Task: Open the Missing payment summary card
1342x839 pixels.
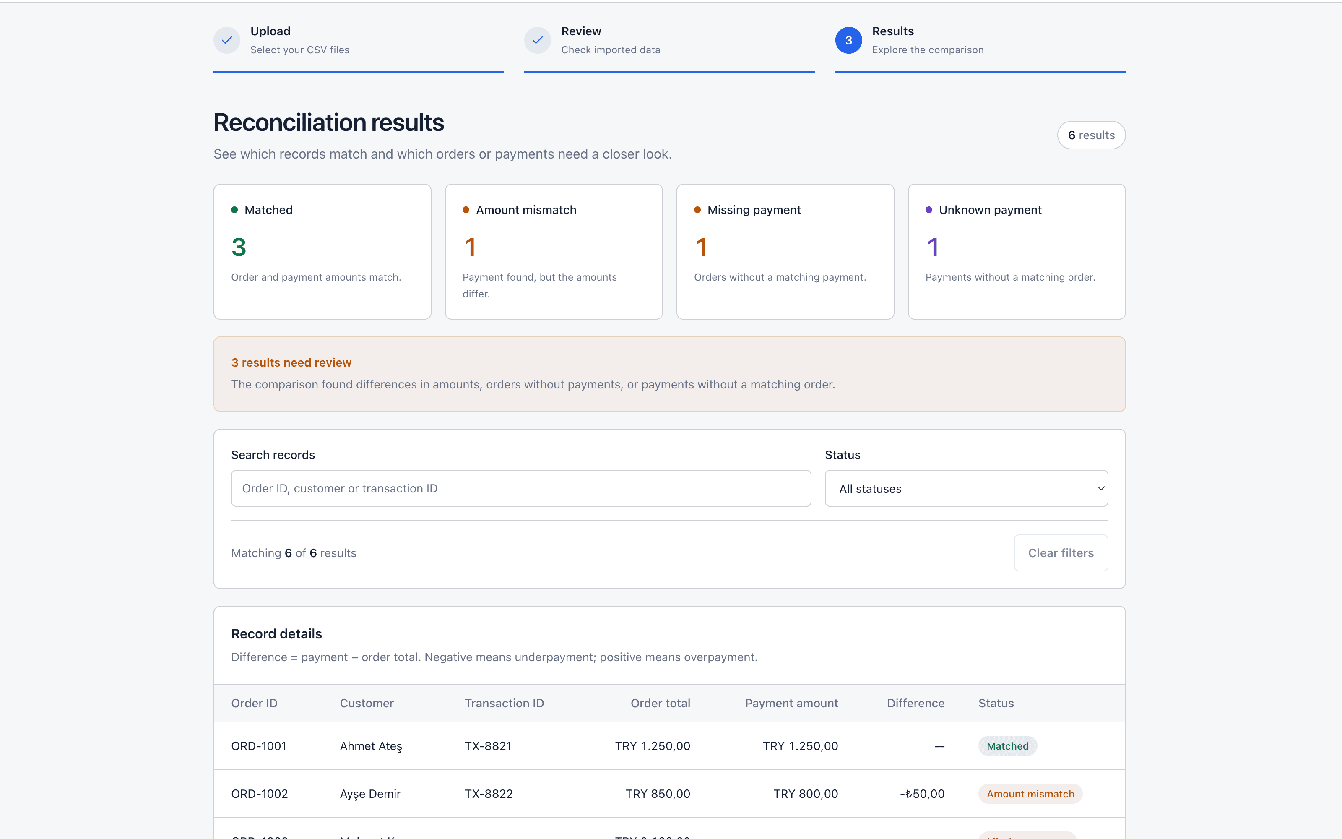Action: coord(785,251)
